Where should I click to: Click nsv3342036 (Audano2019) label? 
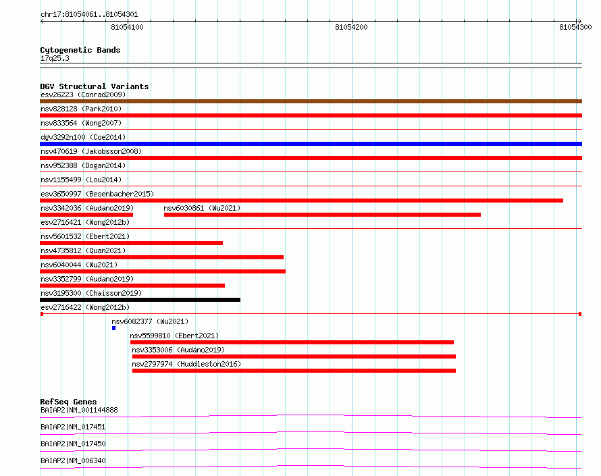click(87, 208)
